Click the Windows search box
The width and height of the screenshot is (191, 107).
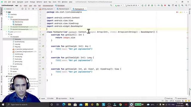click(x=27, y=104)
